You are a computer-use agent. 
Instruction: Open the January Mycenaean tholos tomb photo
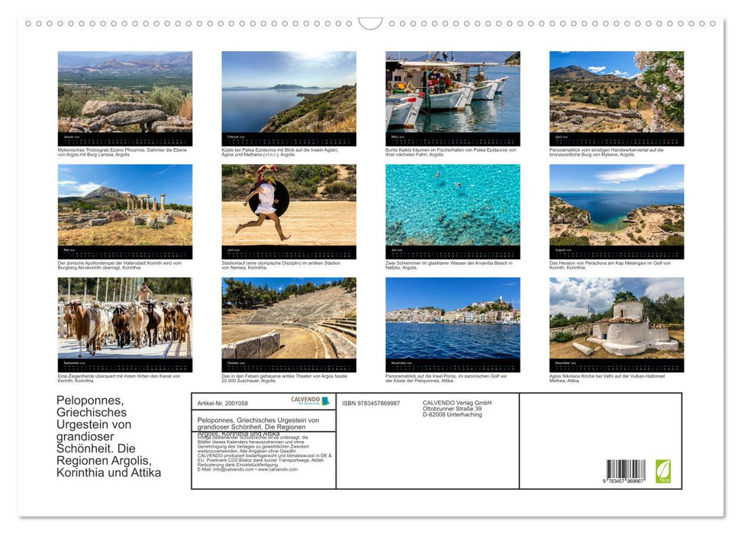pyautogui.click(x=125, y=93)
